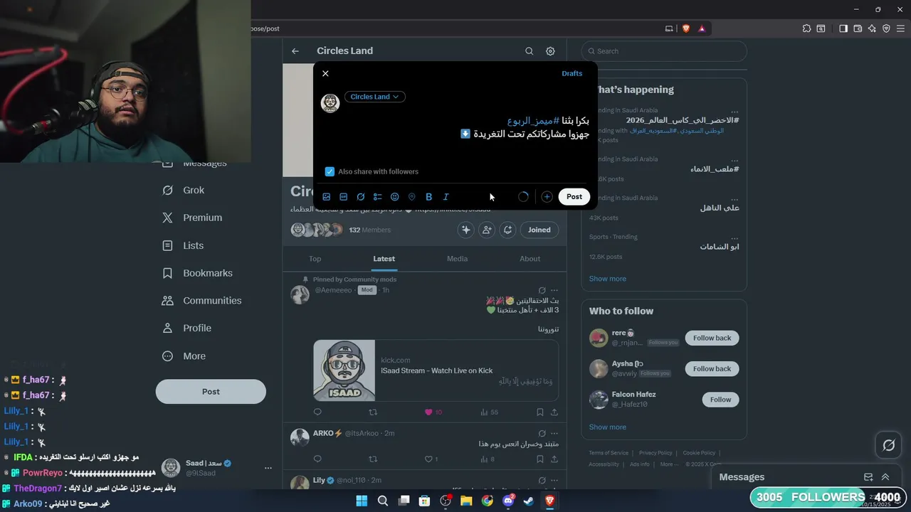Open Grok from left sidebar
This screenshot has height=512, width=911.
(x=184, y=190)
